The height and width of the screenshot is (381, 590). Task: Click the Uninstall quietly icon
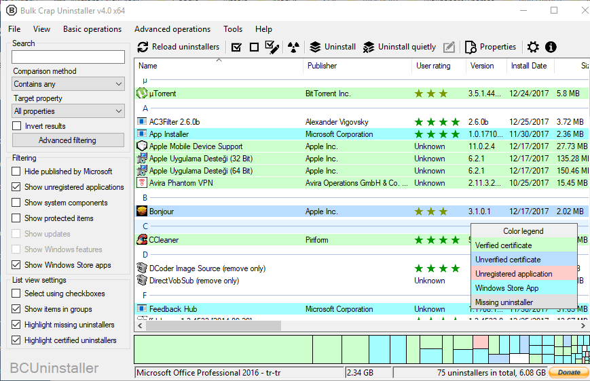369,47
